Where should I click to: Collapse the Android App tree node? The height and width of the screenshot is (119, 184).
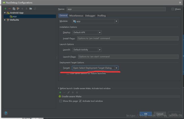coord(5,13)
